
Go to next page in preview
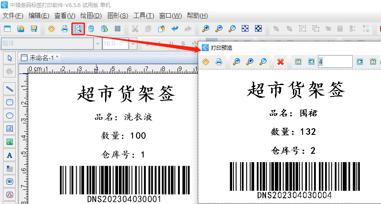(360, 62)
